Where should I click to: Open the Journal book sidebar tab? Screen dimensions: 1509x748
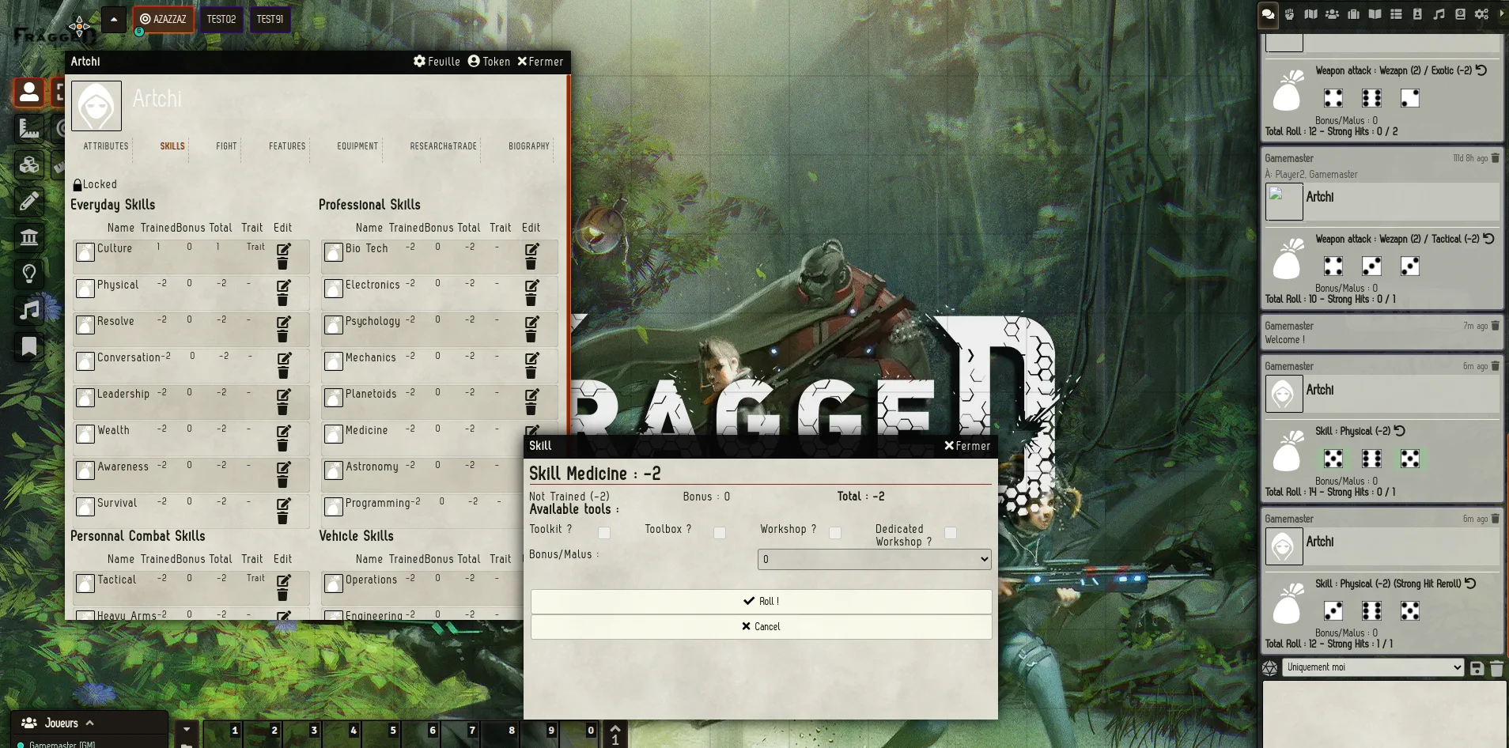coord(1375,14)
